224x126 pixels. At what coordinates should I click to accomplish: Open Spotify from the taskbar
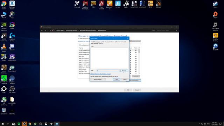(19, 124)
